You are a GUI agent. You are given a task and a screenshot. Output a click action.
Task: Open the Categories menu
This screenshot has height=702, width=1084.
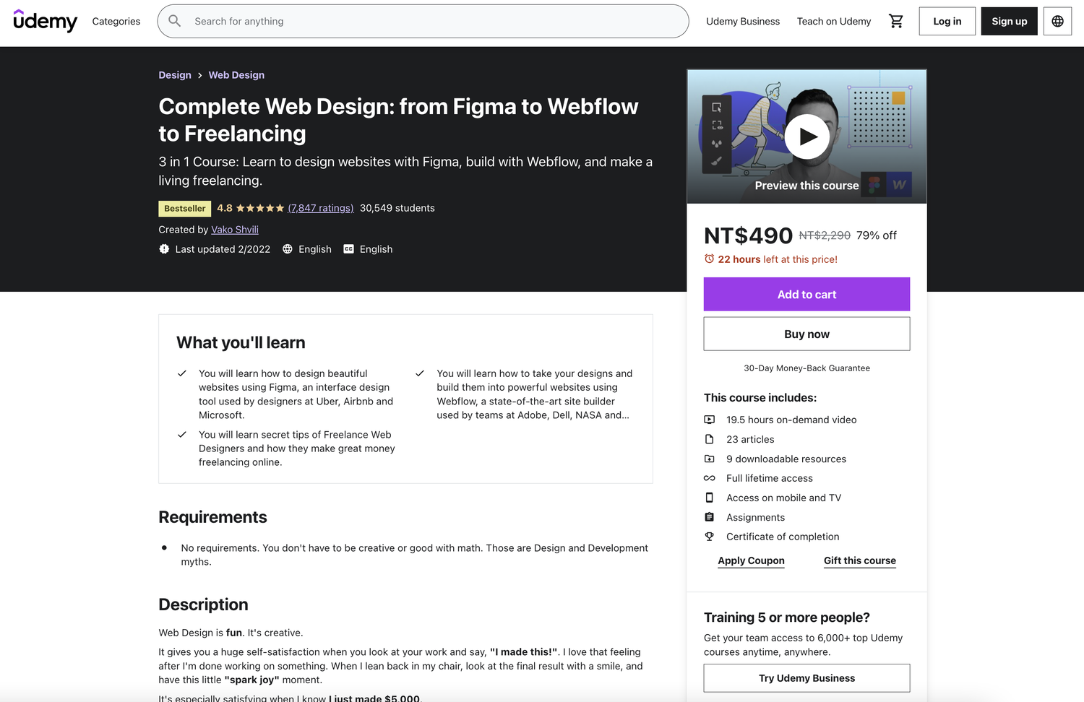[x=116, y=22]
